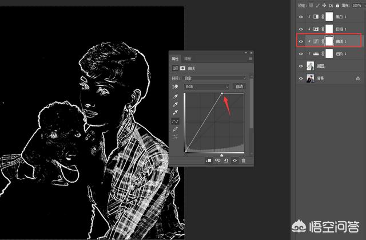Select the white point eyedropper in Curves
The width and height of the screenshot is (366, 240).
(176, 113)
